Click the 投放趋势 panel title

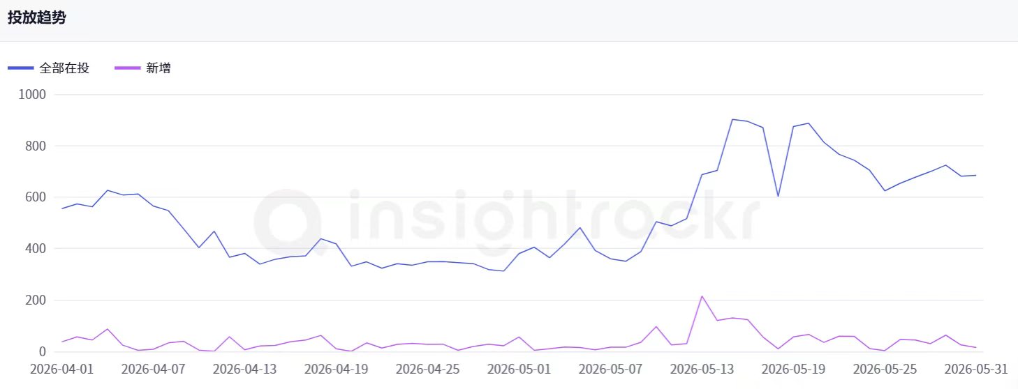37,19
